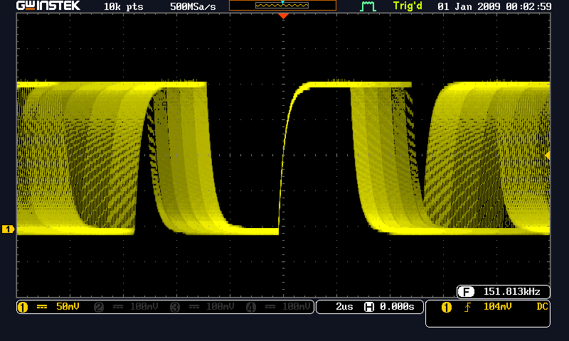This screenshot has width=569, height=341.
Task: Select the 10k pts record length
Action: tap(122, 6)
